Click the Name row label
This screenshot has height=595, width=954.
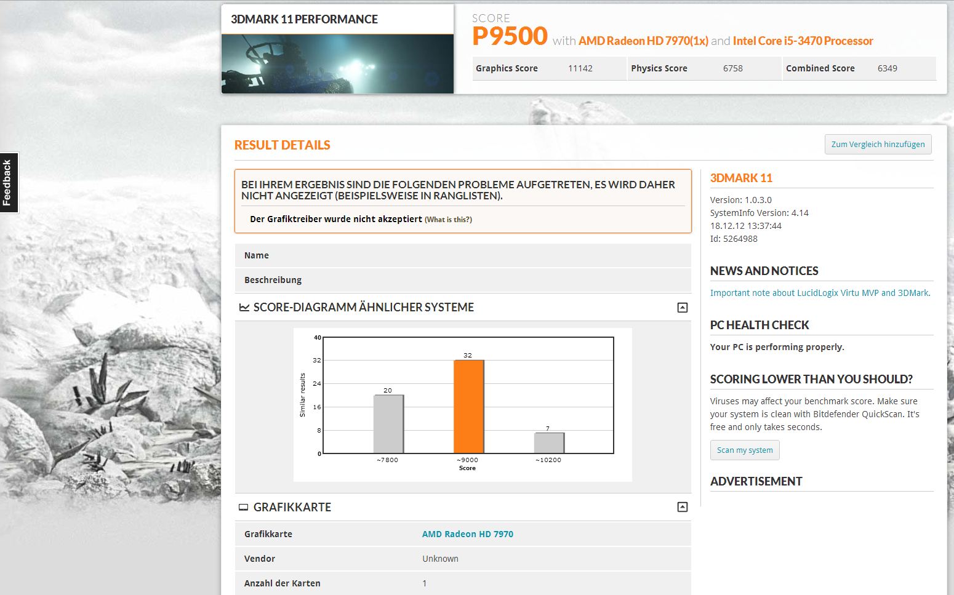coord(257,255)
